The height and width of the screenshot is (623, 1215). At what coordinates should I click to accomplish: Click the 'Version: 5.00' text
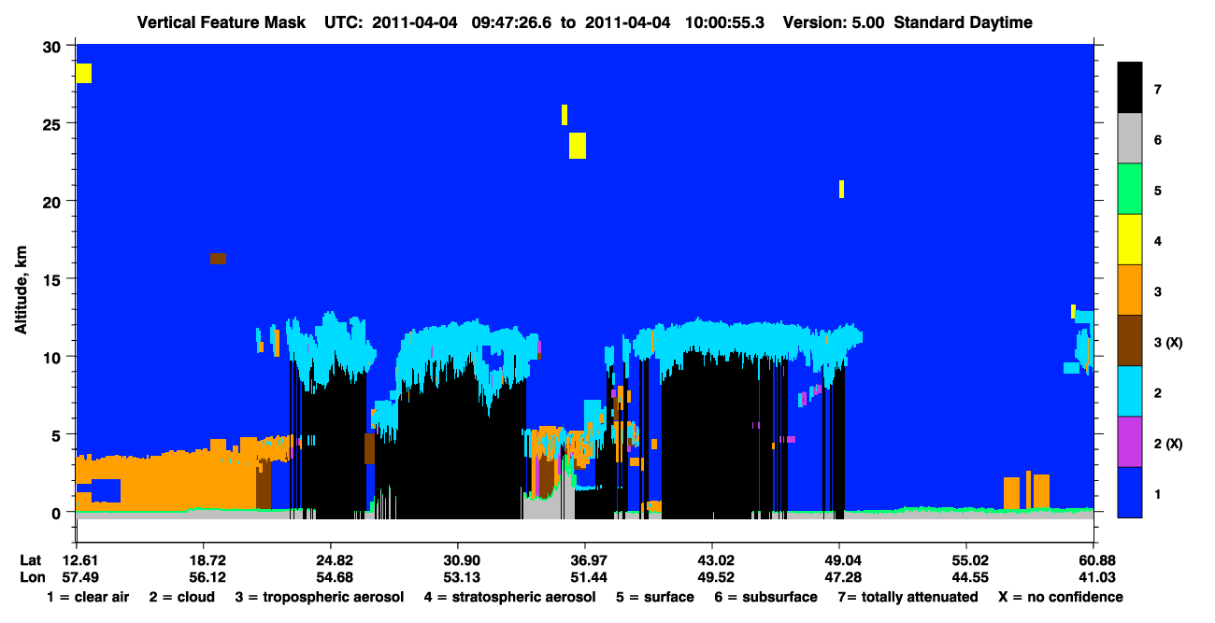click(835, 22)
